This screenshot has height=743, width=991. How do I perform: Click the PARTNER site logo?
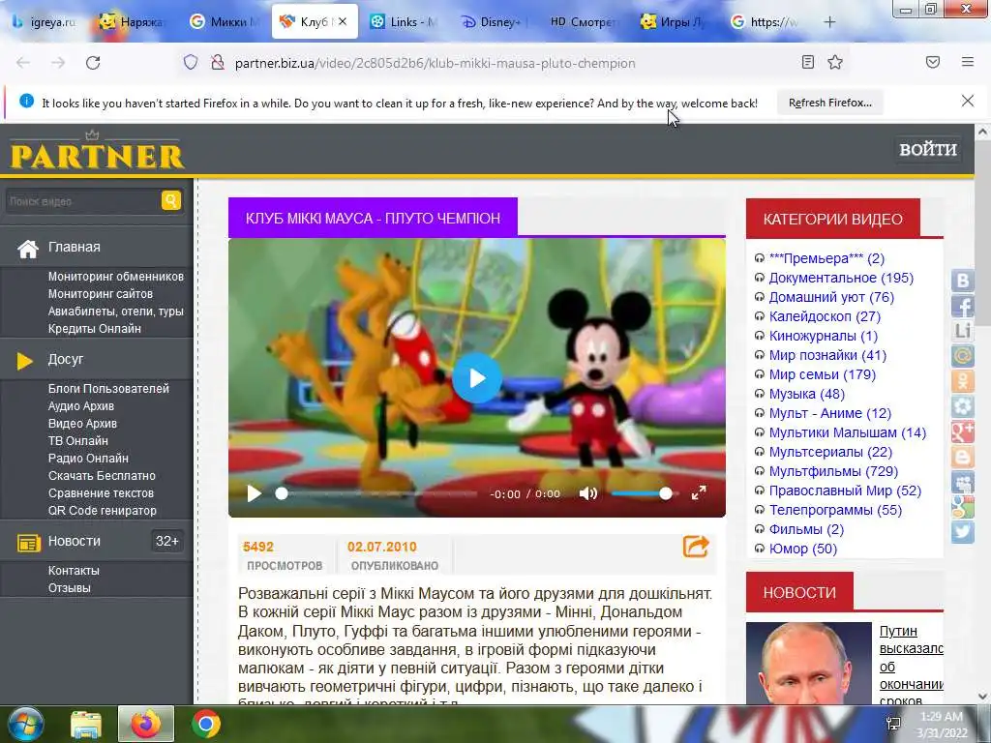tap(98, 151)
